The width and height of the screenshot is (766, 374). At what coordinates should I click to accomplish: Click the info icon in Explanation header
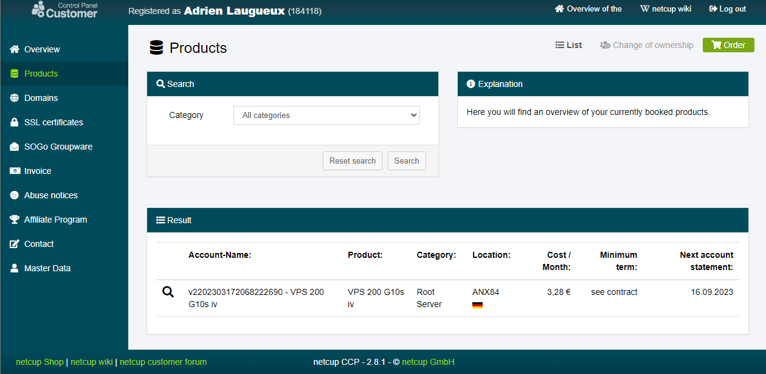coord(471,84)
